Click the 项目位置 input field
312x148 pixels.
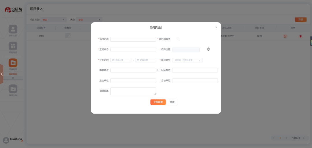coord(186,50)
